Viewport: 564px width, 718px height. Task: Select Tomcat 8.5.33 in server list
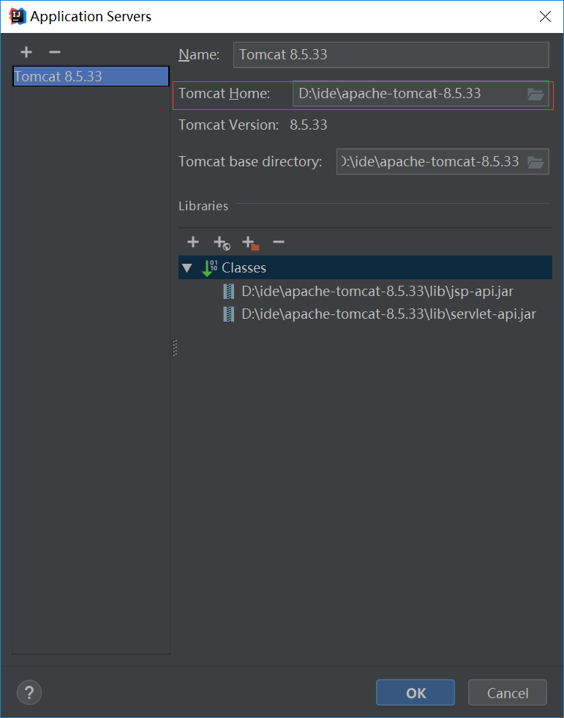point(91,76)
